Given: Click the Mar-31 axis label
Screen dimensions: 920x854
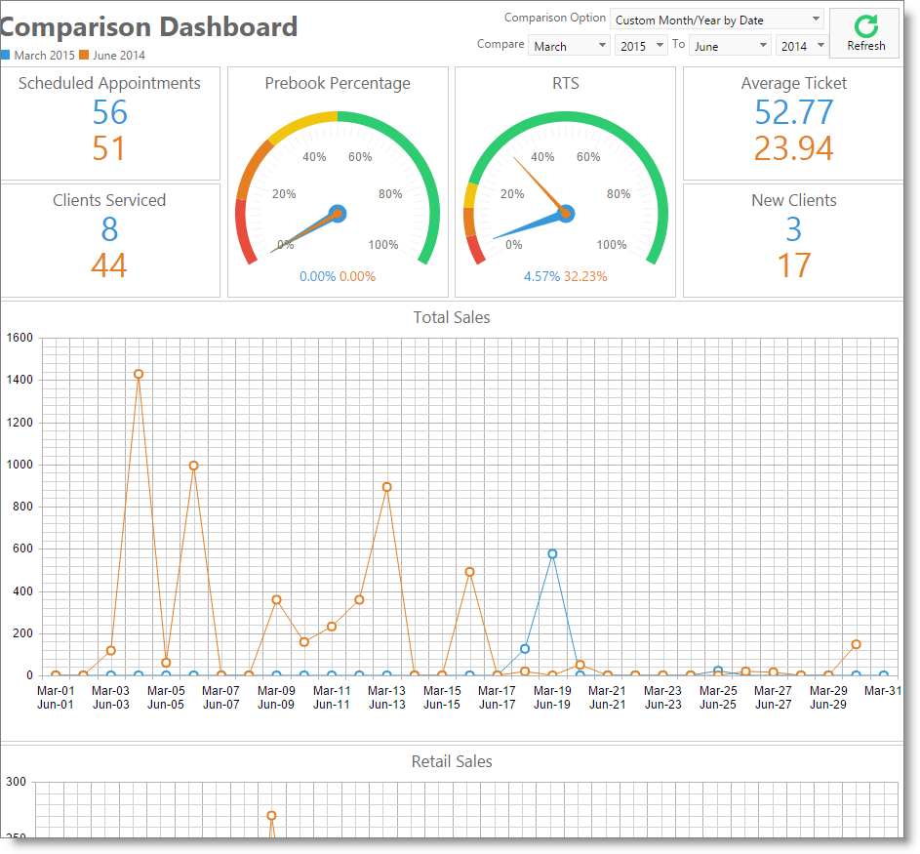Looking at the screenshot, I should (883, 691).
